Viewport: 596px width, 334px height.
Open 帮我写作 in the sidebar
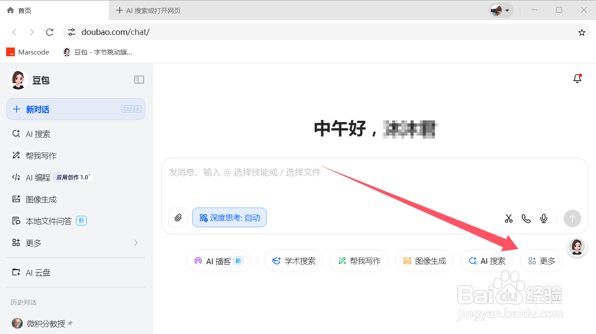(x=76, y=156)
